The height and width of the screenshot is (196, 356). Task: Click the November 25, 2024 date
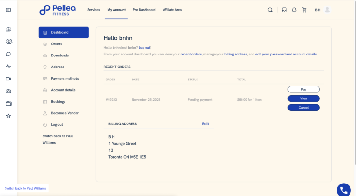[146, 100]
